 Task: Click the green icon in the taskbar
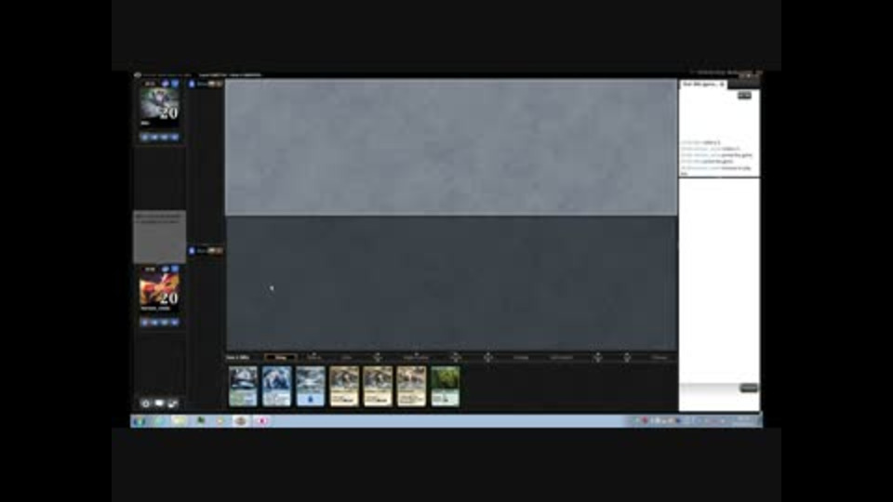coord(201,421)
